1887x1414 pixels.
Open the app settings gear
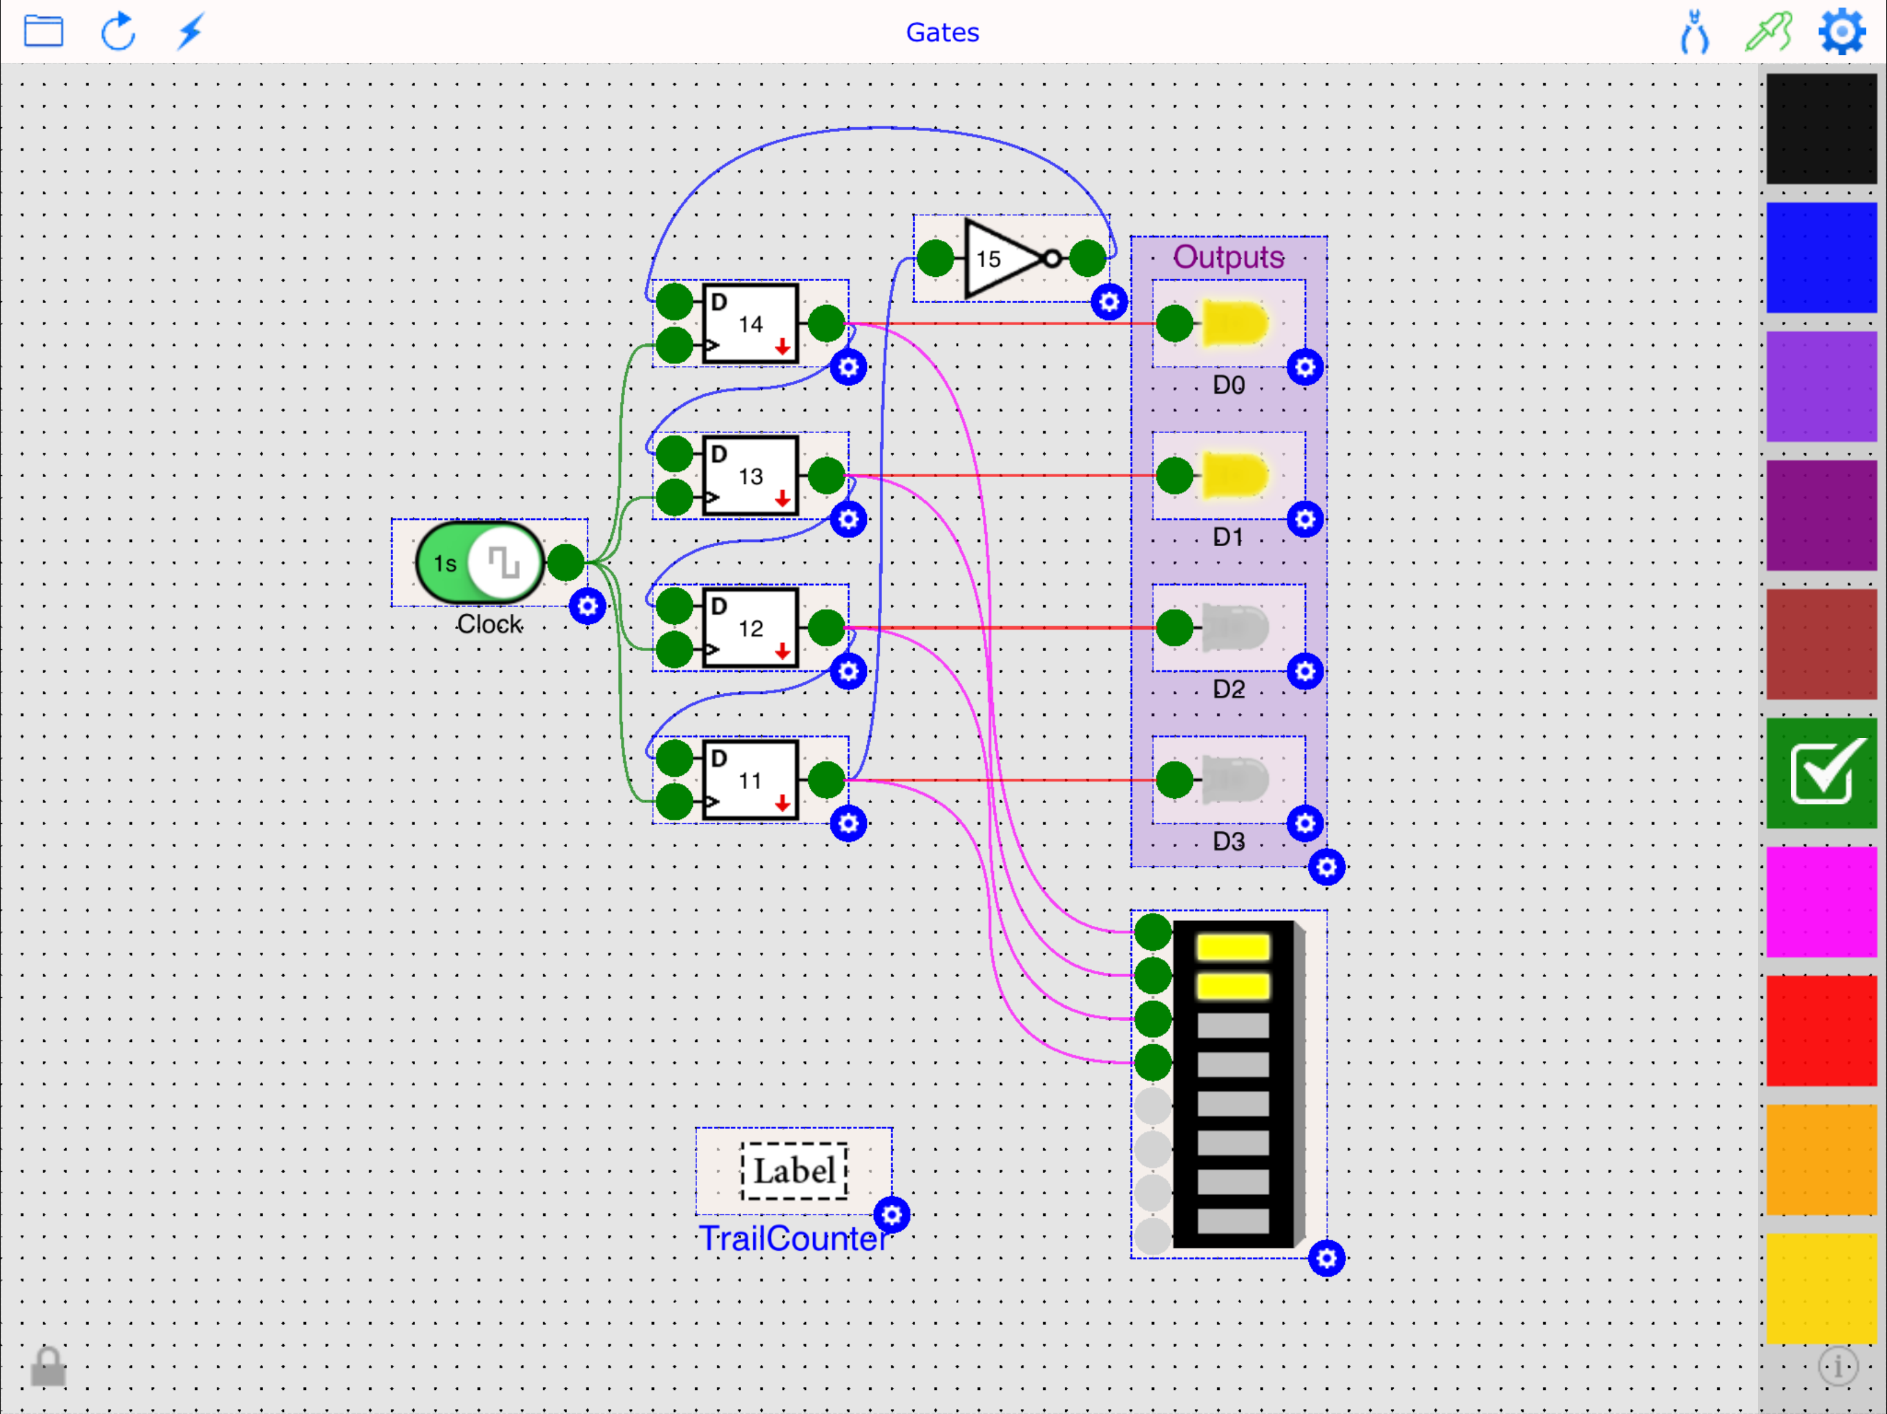tap(1841, 32)
